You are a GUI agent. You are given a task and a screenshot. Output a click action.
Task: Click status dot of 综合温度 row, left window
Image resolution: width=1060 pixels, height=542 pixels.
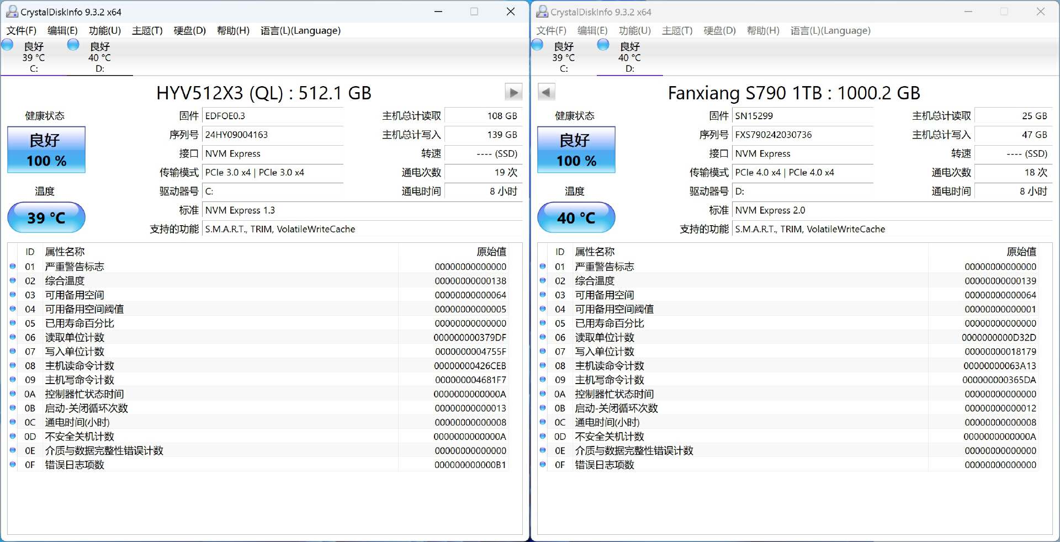13,280
